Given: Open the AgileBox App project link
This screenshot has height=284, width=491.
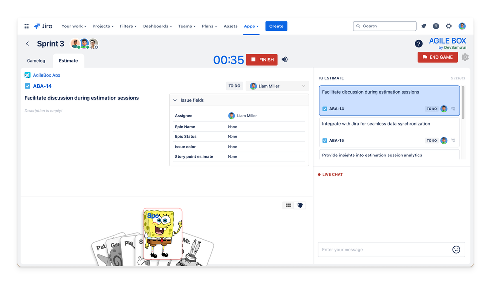Looking at the screenshot, I should (47, 75).
